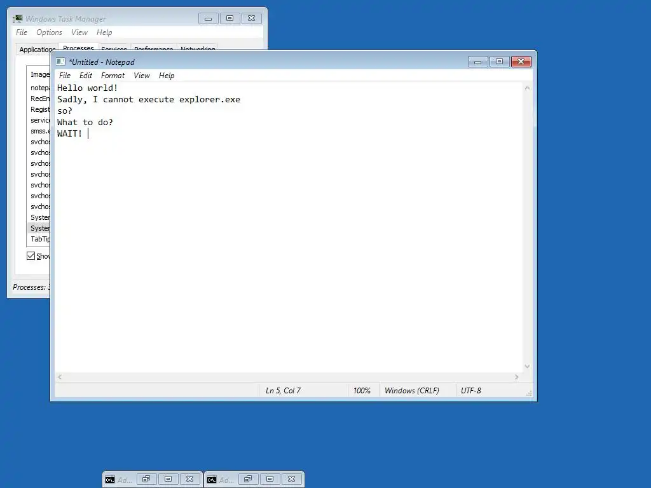
Task: Maximize the left minimized command prompt window
Action: tap(168, 479)
